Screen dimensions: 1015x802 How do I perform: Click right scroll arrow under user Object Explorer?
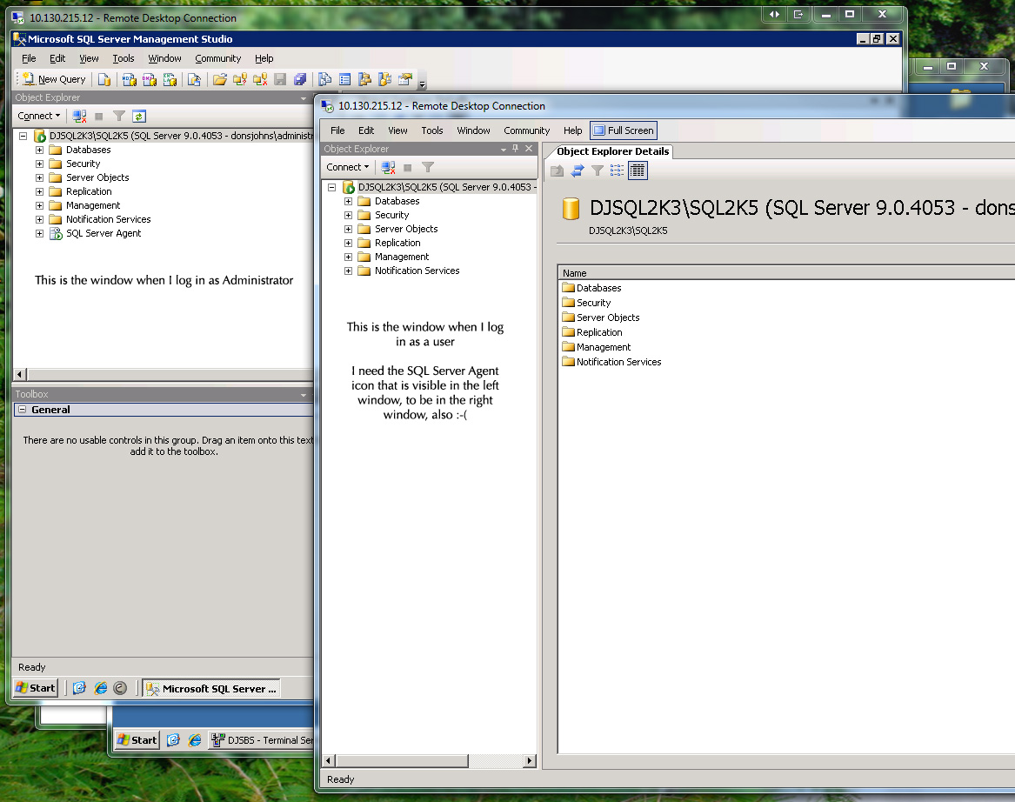pos(530,760)
